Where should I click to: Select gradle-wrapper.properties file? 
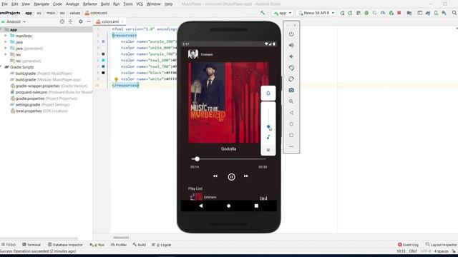(49, 86)
